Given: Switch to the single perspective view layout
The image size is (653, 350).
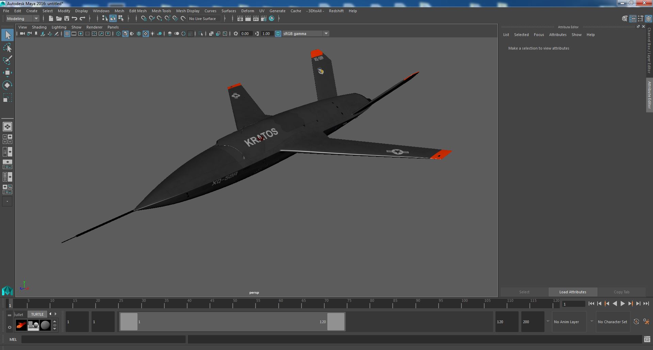Looking at the screenshot, I should click(7, 127).
